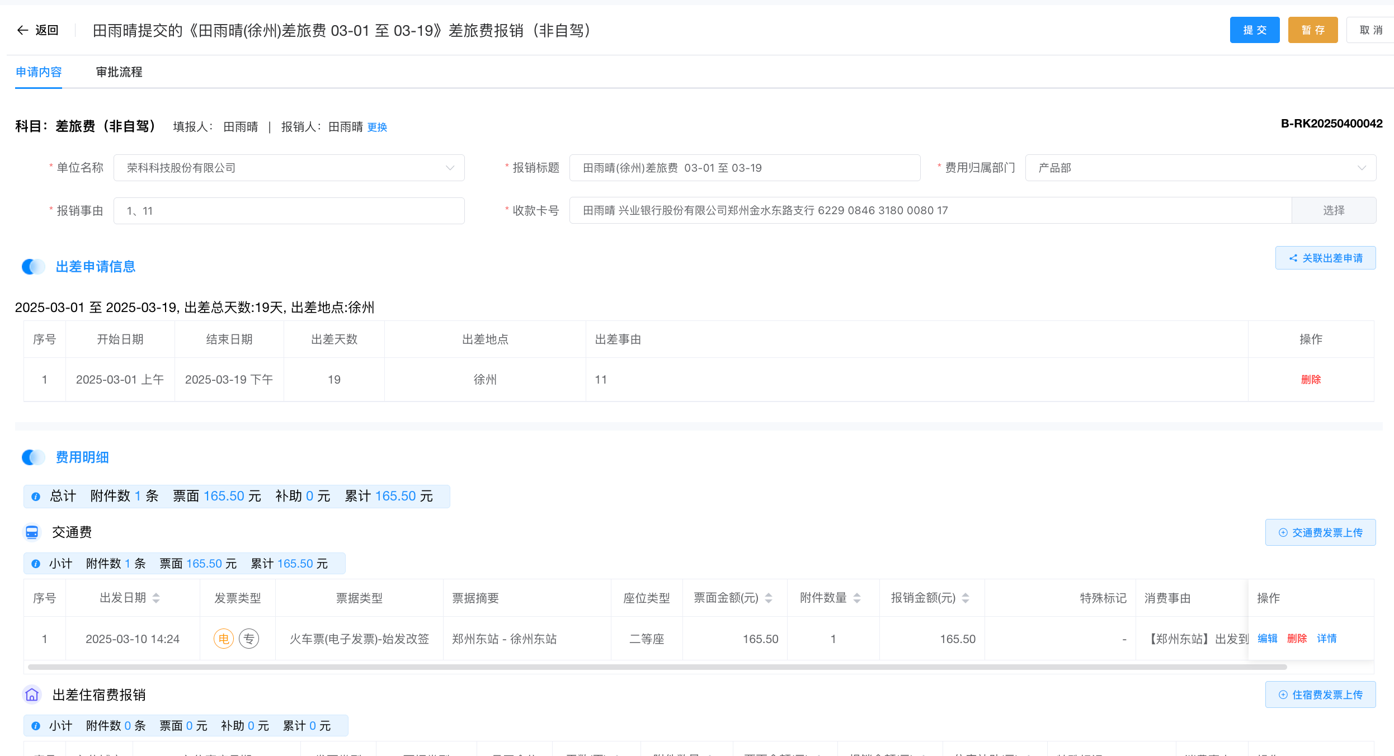Select the 申请内容 tab
The height and width of the screenshot is (756, 1394).
click(x=39, y=72)
